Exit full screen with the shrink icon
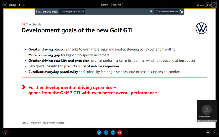Viewport: 219px width, 137px height. tap(214, 5)
